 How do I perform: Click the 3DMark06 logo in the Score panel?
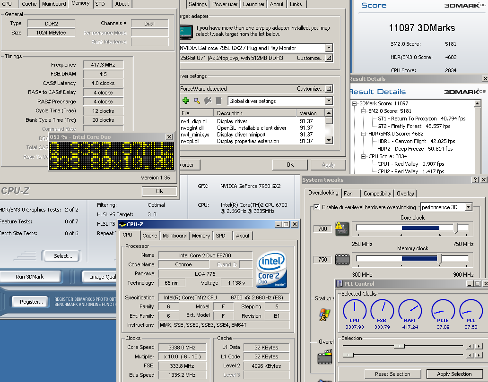click(465, 5)
